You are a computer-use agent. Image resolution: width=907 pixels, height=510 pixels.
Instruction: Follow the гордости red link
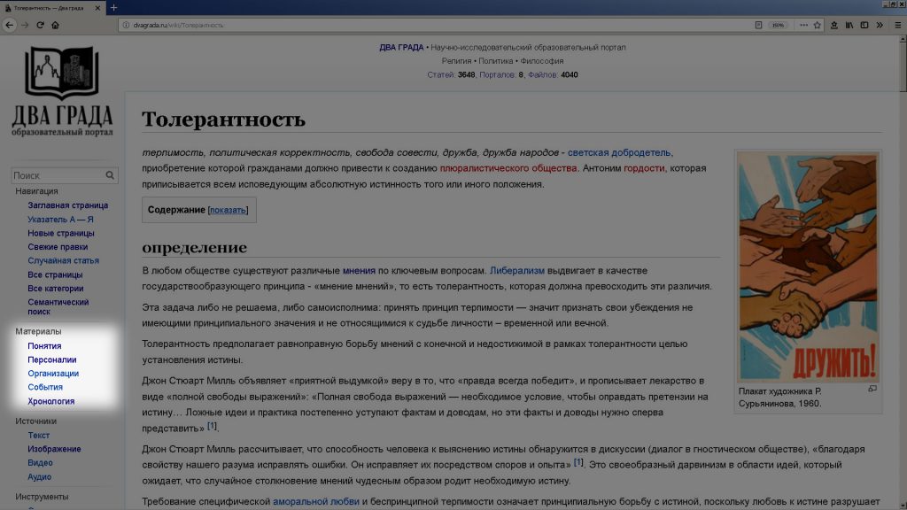[x=644, y=168]
